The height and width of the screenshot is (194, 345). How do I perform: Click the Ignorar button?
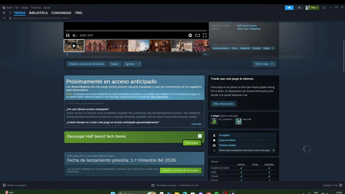tap(130, 64)
